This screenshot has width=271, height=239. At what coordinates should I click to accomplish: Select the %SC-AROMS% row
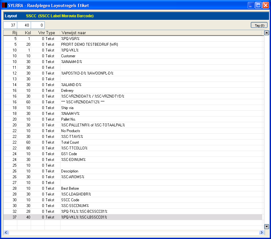pos(133,177)
